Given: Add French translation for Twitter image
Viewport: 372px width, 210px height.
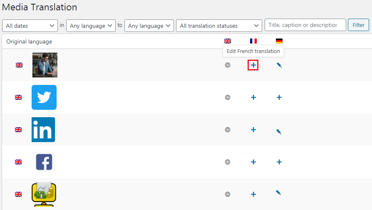Looking at the screenshot, I should pyautogui.click(x=253, y=97).
